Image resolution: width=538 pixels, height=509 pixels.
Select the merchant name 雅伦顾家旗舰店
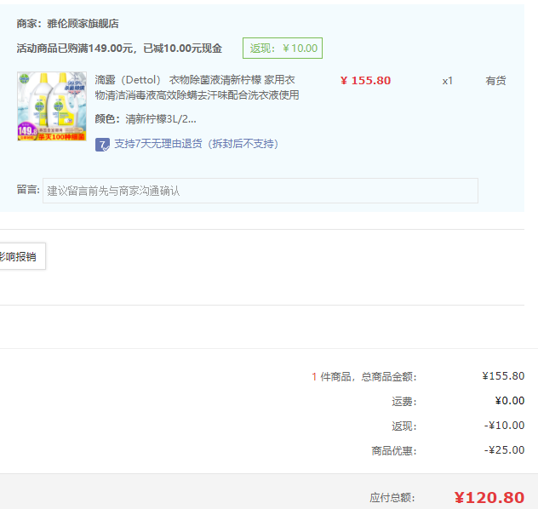83,24
